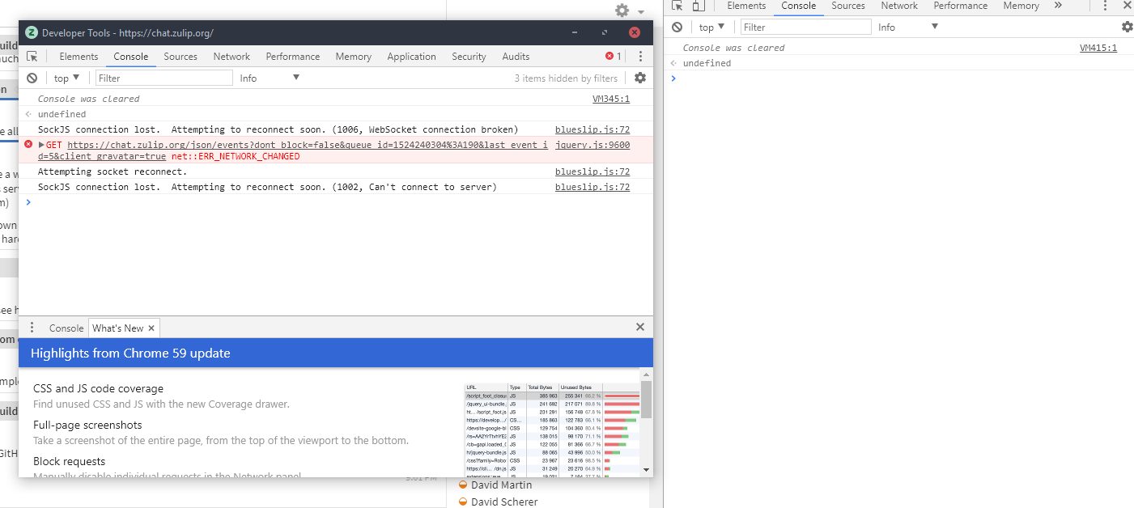This screenshot has height=508, width=1134.
Task: Select David Scherer in the Zulip user list
Action: click(504, 502)
